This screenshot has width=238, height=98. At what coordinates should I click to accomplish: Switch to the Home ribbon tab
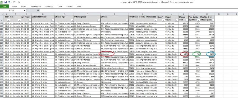pos(14,7)
